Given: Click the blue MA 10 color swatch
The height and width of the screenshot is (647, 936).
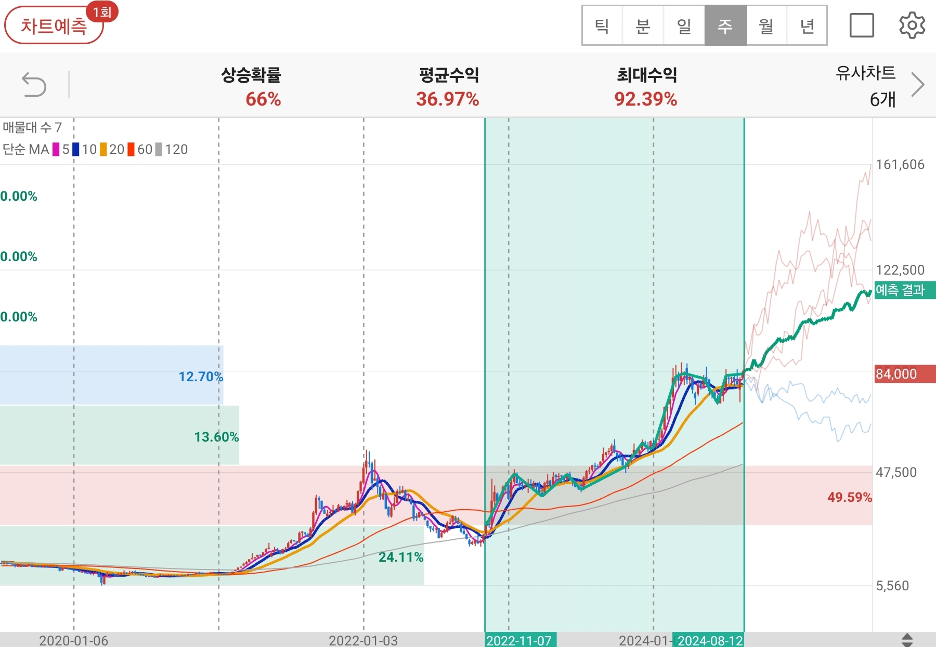Looking at the screenshot, I should click(76, 150).
